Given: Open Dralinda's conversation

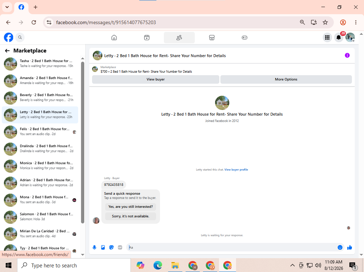Looking at the screenshot, I should click(x=40, y=149).
